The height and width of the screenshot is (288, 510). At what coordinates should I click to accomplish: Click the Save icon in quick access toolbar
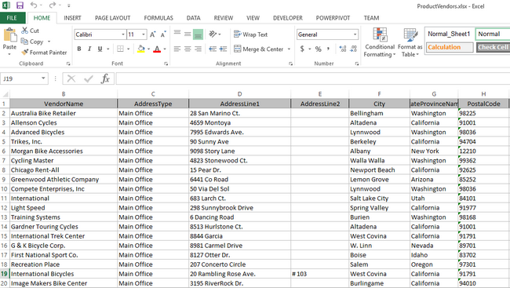pyautogui.click(x=20, y=5)
